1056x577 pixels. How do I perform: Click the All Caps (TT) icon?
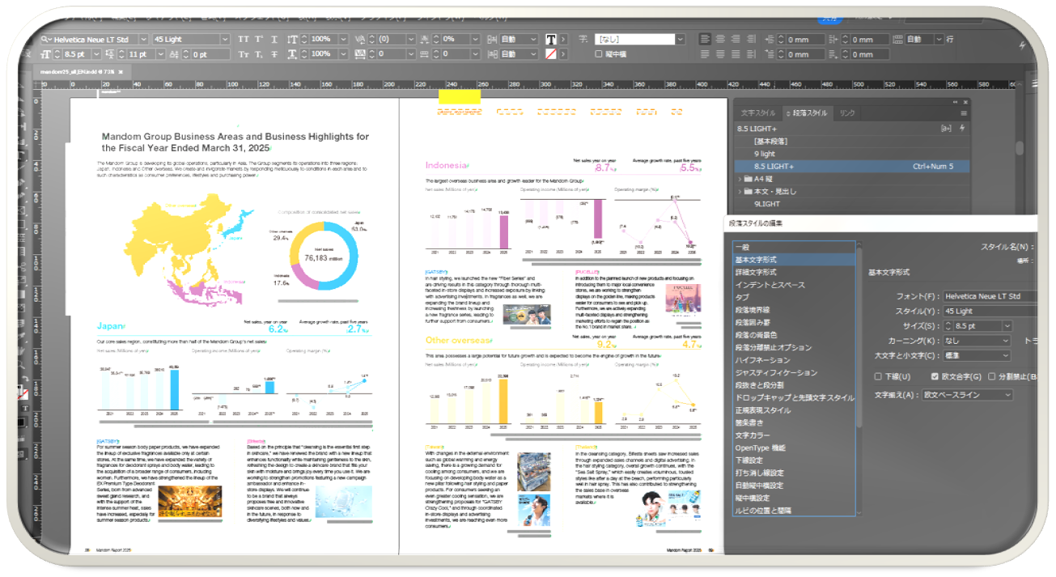[x=244, y=40]
